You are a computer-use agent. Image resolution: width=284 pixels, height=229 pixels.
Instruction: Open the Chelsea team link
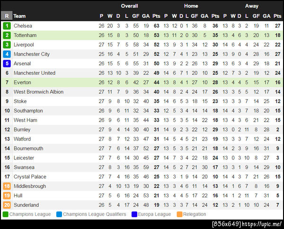23,26
